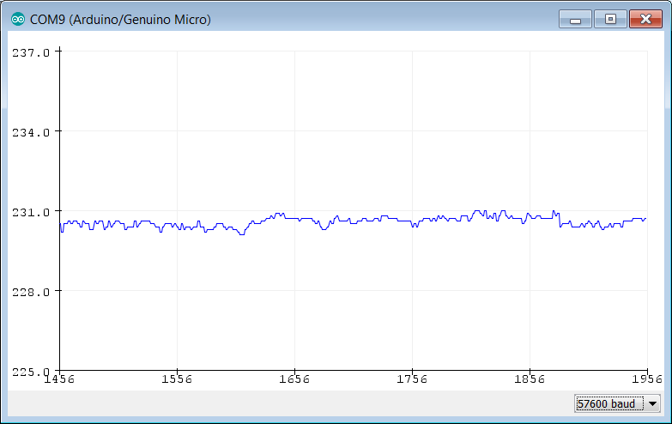The height and width of the screenshot is (424, 672).
Task: Click the x-axis label 1756
Action: (412, 379)
